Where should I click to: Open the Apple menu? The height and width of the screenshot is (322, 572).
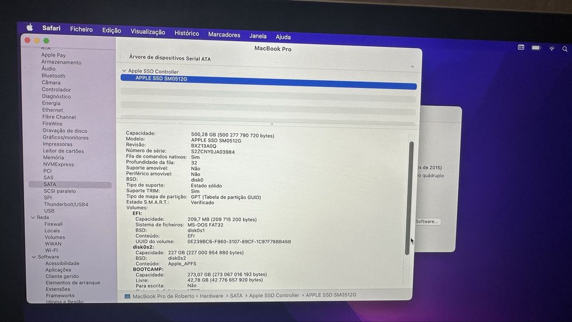(x=30, y=27)
